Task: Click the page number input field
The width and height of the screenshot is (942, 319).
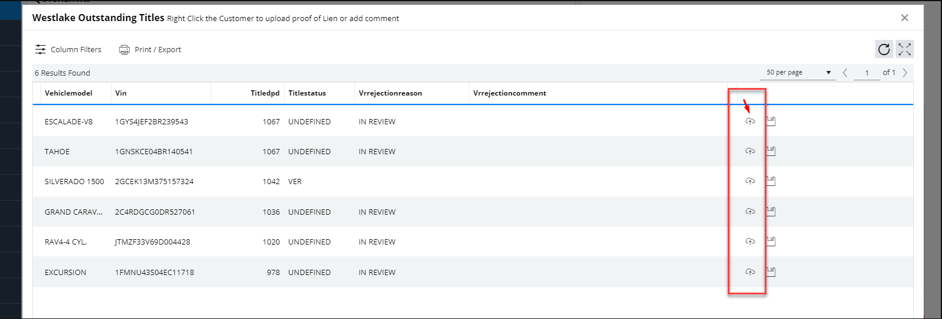Action: click(867, 73)
